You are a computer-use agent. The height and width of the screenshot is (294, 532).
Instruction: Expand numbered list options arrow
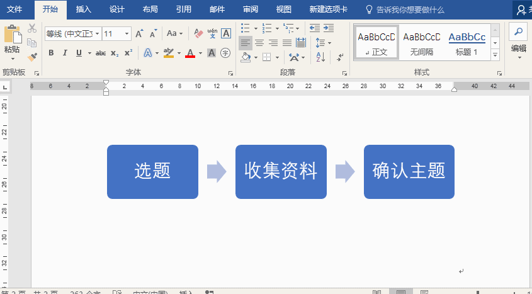click(277, 28)
